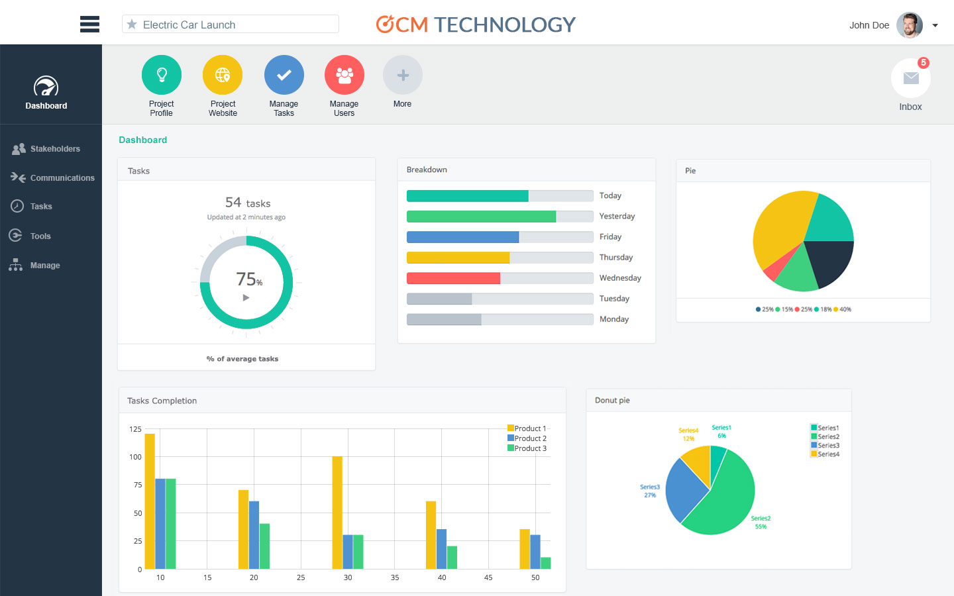Open the Project Website globe icon
Image resolution: width=954 pixels, height=596 pixels.
click(223, 75)
